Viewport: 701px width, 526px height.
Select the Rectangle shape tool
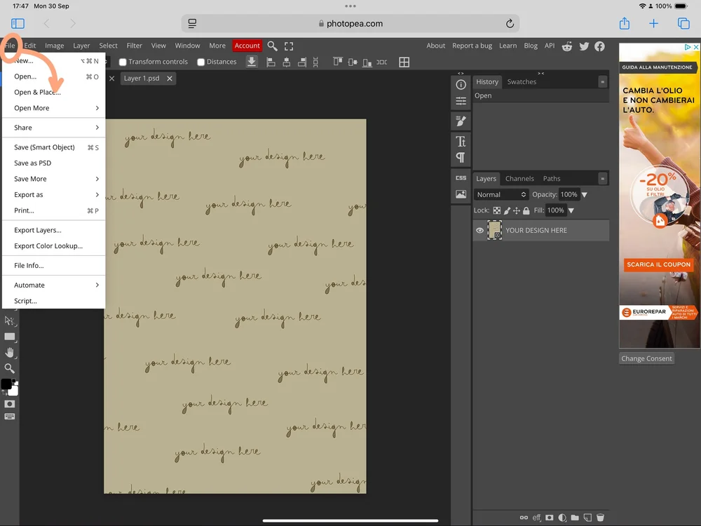coord(10,337)
